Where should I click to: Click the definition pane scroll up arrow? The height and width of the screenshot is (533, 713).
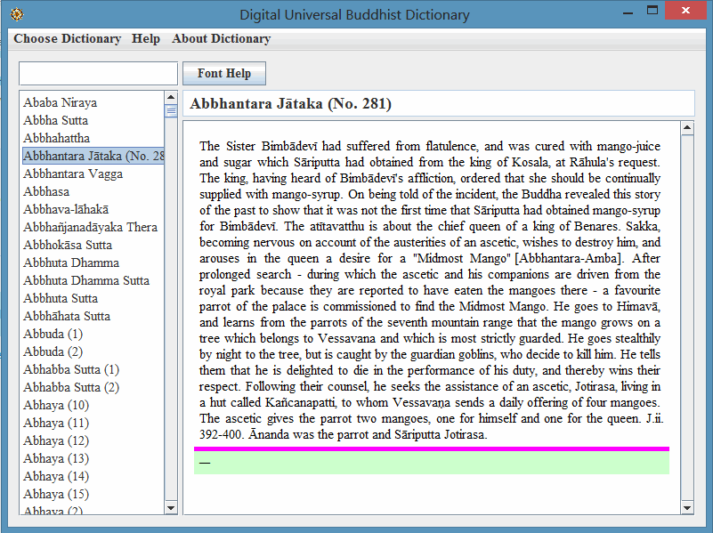(687, 128)
